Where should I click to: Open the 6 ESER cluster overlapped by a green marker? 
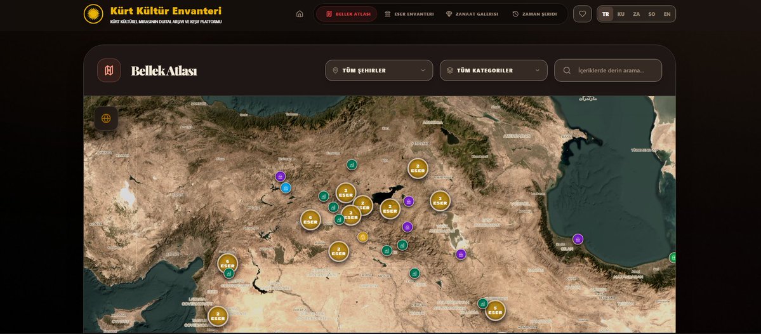pos(227,264)
